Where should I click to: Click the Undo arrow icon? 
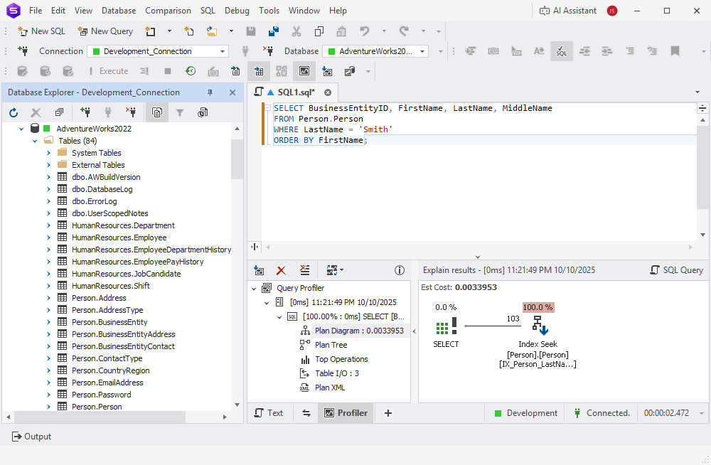click(x=364, y=31)
